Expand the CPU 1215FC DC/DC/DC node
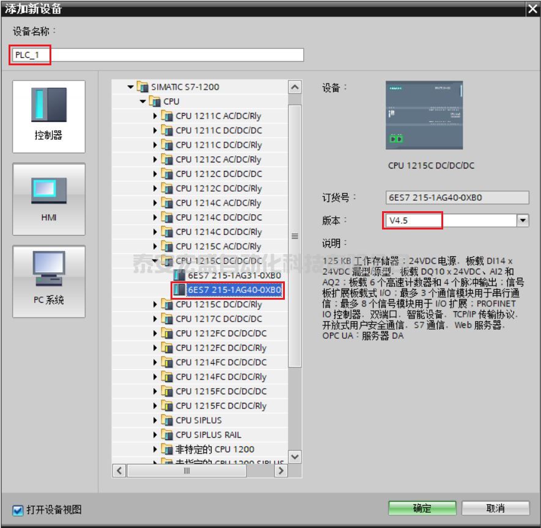541x528 pixels. pyautogui.click(x=154, y=391)
